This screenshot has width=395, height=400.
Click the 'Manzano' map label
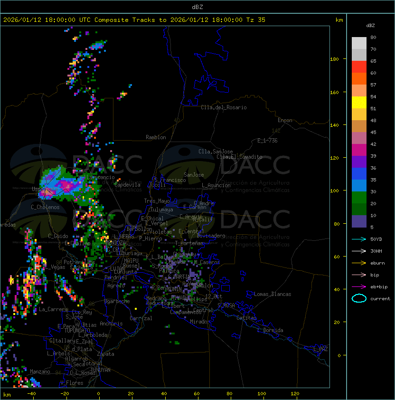40,371
